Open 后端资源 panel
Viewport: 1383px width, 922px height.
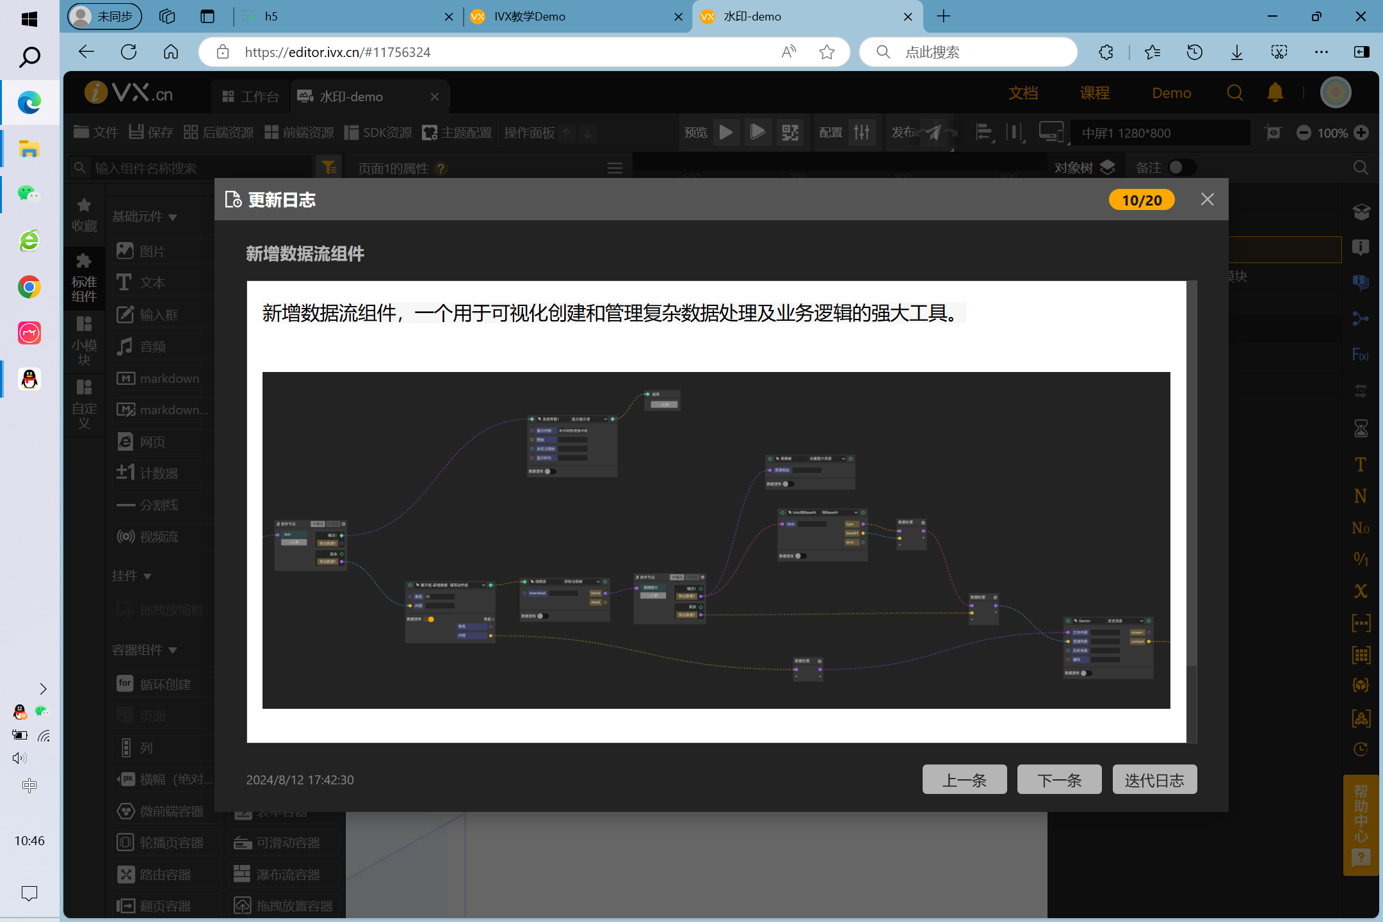[218, 133]
